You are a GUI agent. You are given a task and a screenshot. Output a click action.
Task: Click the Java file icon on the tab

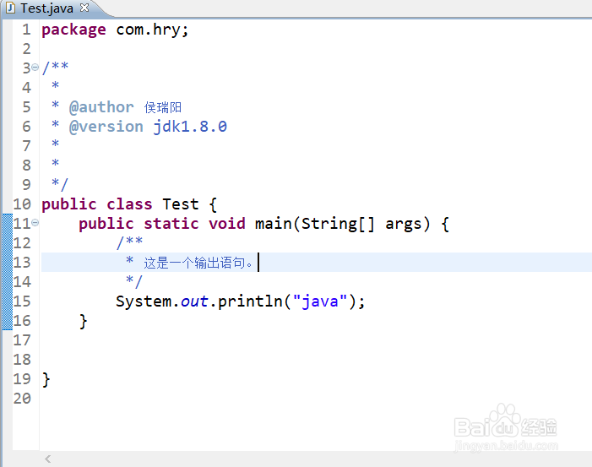11,8
